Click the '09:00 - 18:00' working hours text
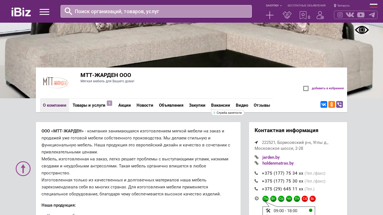Viewport: 383px width, 215px height. [285, 211]
